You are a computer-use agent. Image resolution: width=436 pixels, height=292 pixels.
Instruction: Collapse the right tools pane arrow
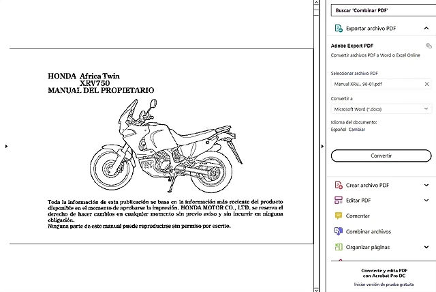[322, 146]
